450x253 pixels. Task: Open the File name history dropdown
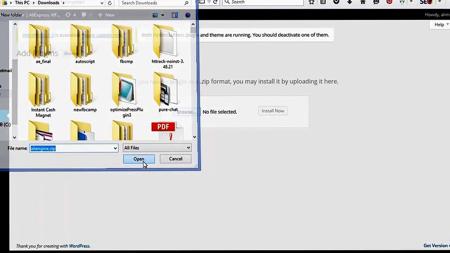coord(115,148)
